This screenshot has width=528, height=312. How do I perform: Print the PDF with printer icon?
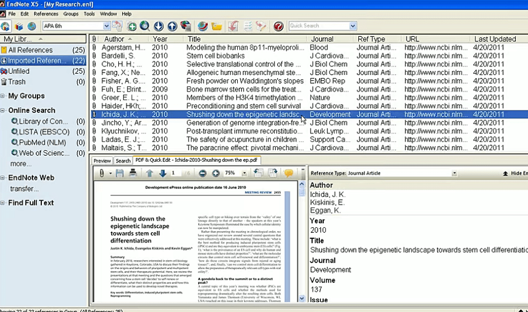pyautogui.click(x=133, y=173)
